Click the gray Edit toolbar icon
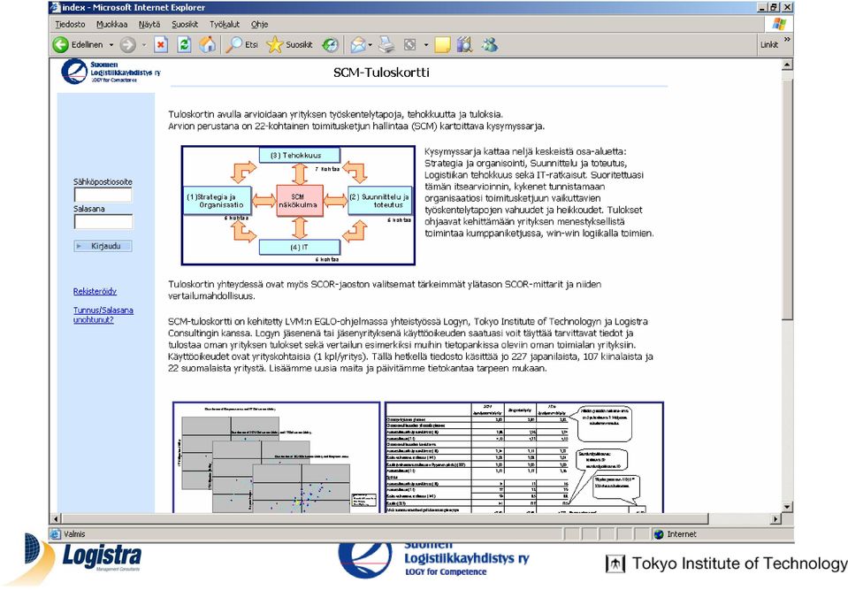Image resolution: width=848 pixels, height=590 pixels. pos(410,45)
